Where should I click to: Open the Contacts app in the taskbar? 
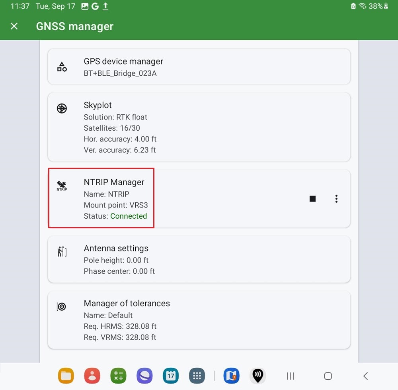coord(92,376)
